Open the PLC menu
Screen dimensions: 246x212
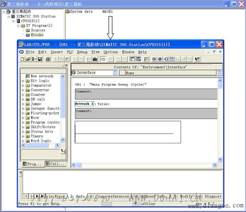pyautogui.click(x=70, y=52)
